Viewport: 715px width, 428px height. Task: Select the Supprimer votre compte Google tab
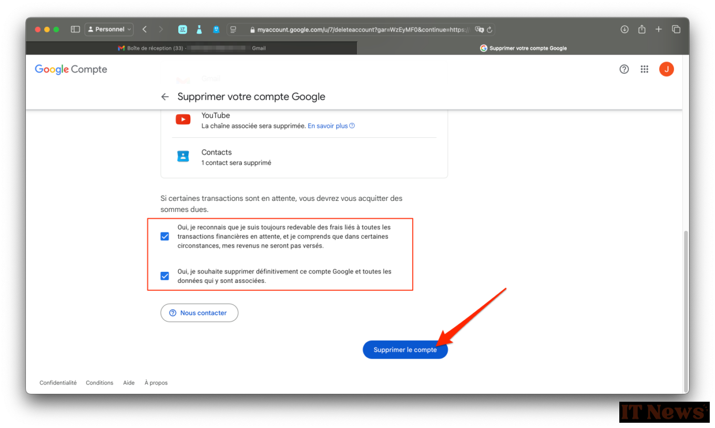(x=523, y=48)
